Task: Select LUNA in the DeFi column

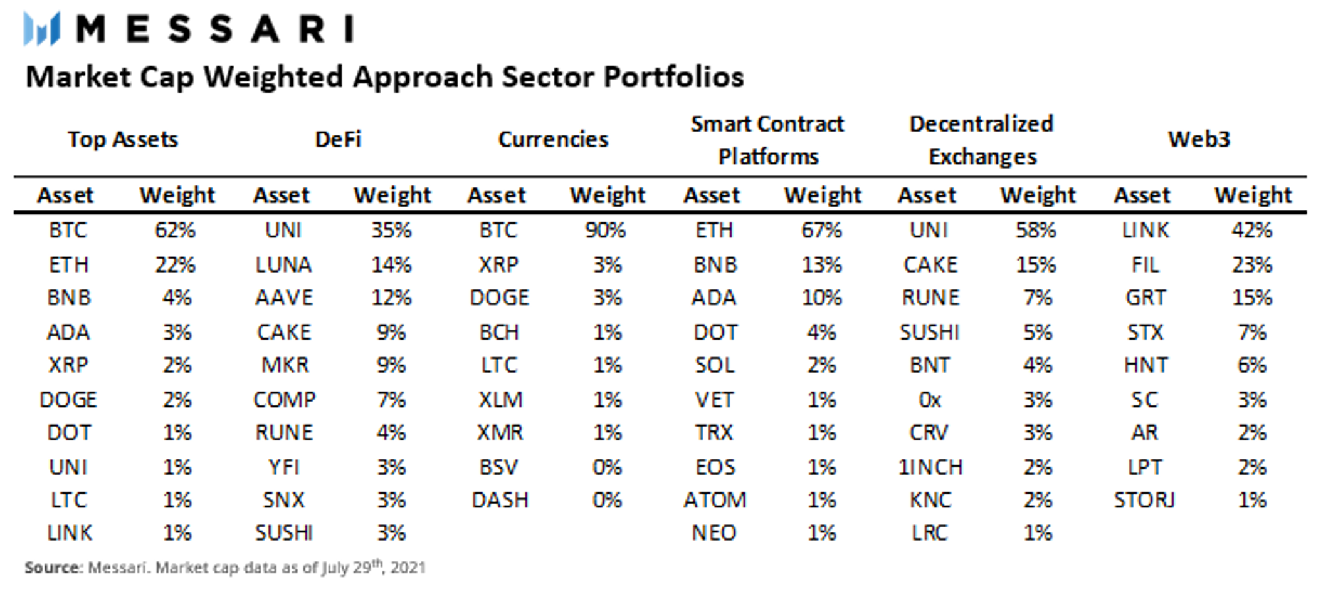Action: click(283, 265)
